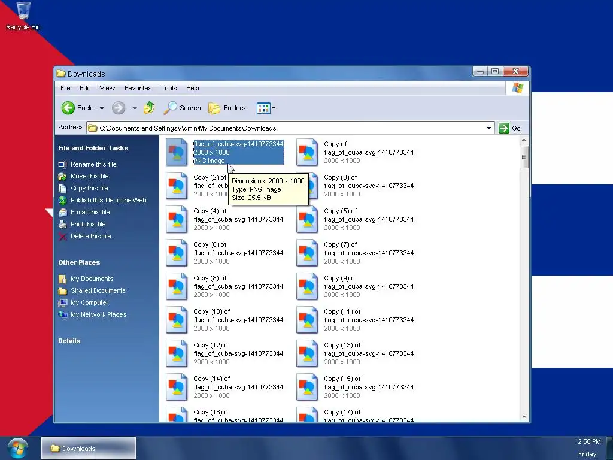Click the scrollbar up arrow

(x=524, y=140)
